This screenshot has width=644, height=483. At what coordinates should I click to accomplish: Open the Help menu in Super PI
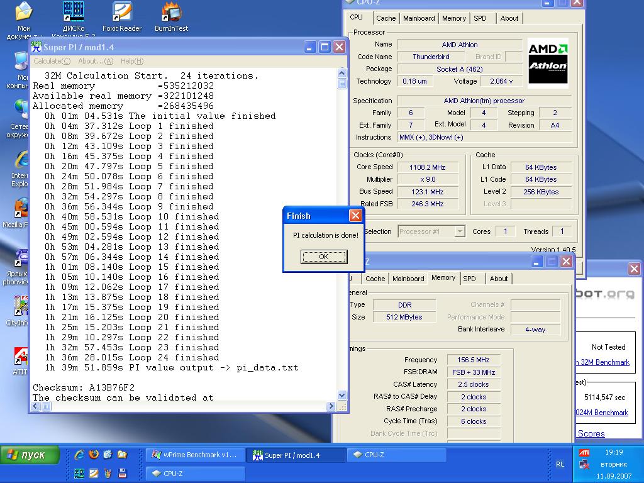tap(132, 61)
